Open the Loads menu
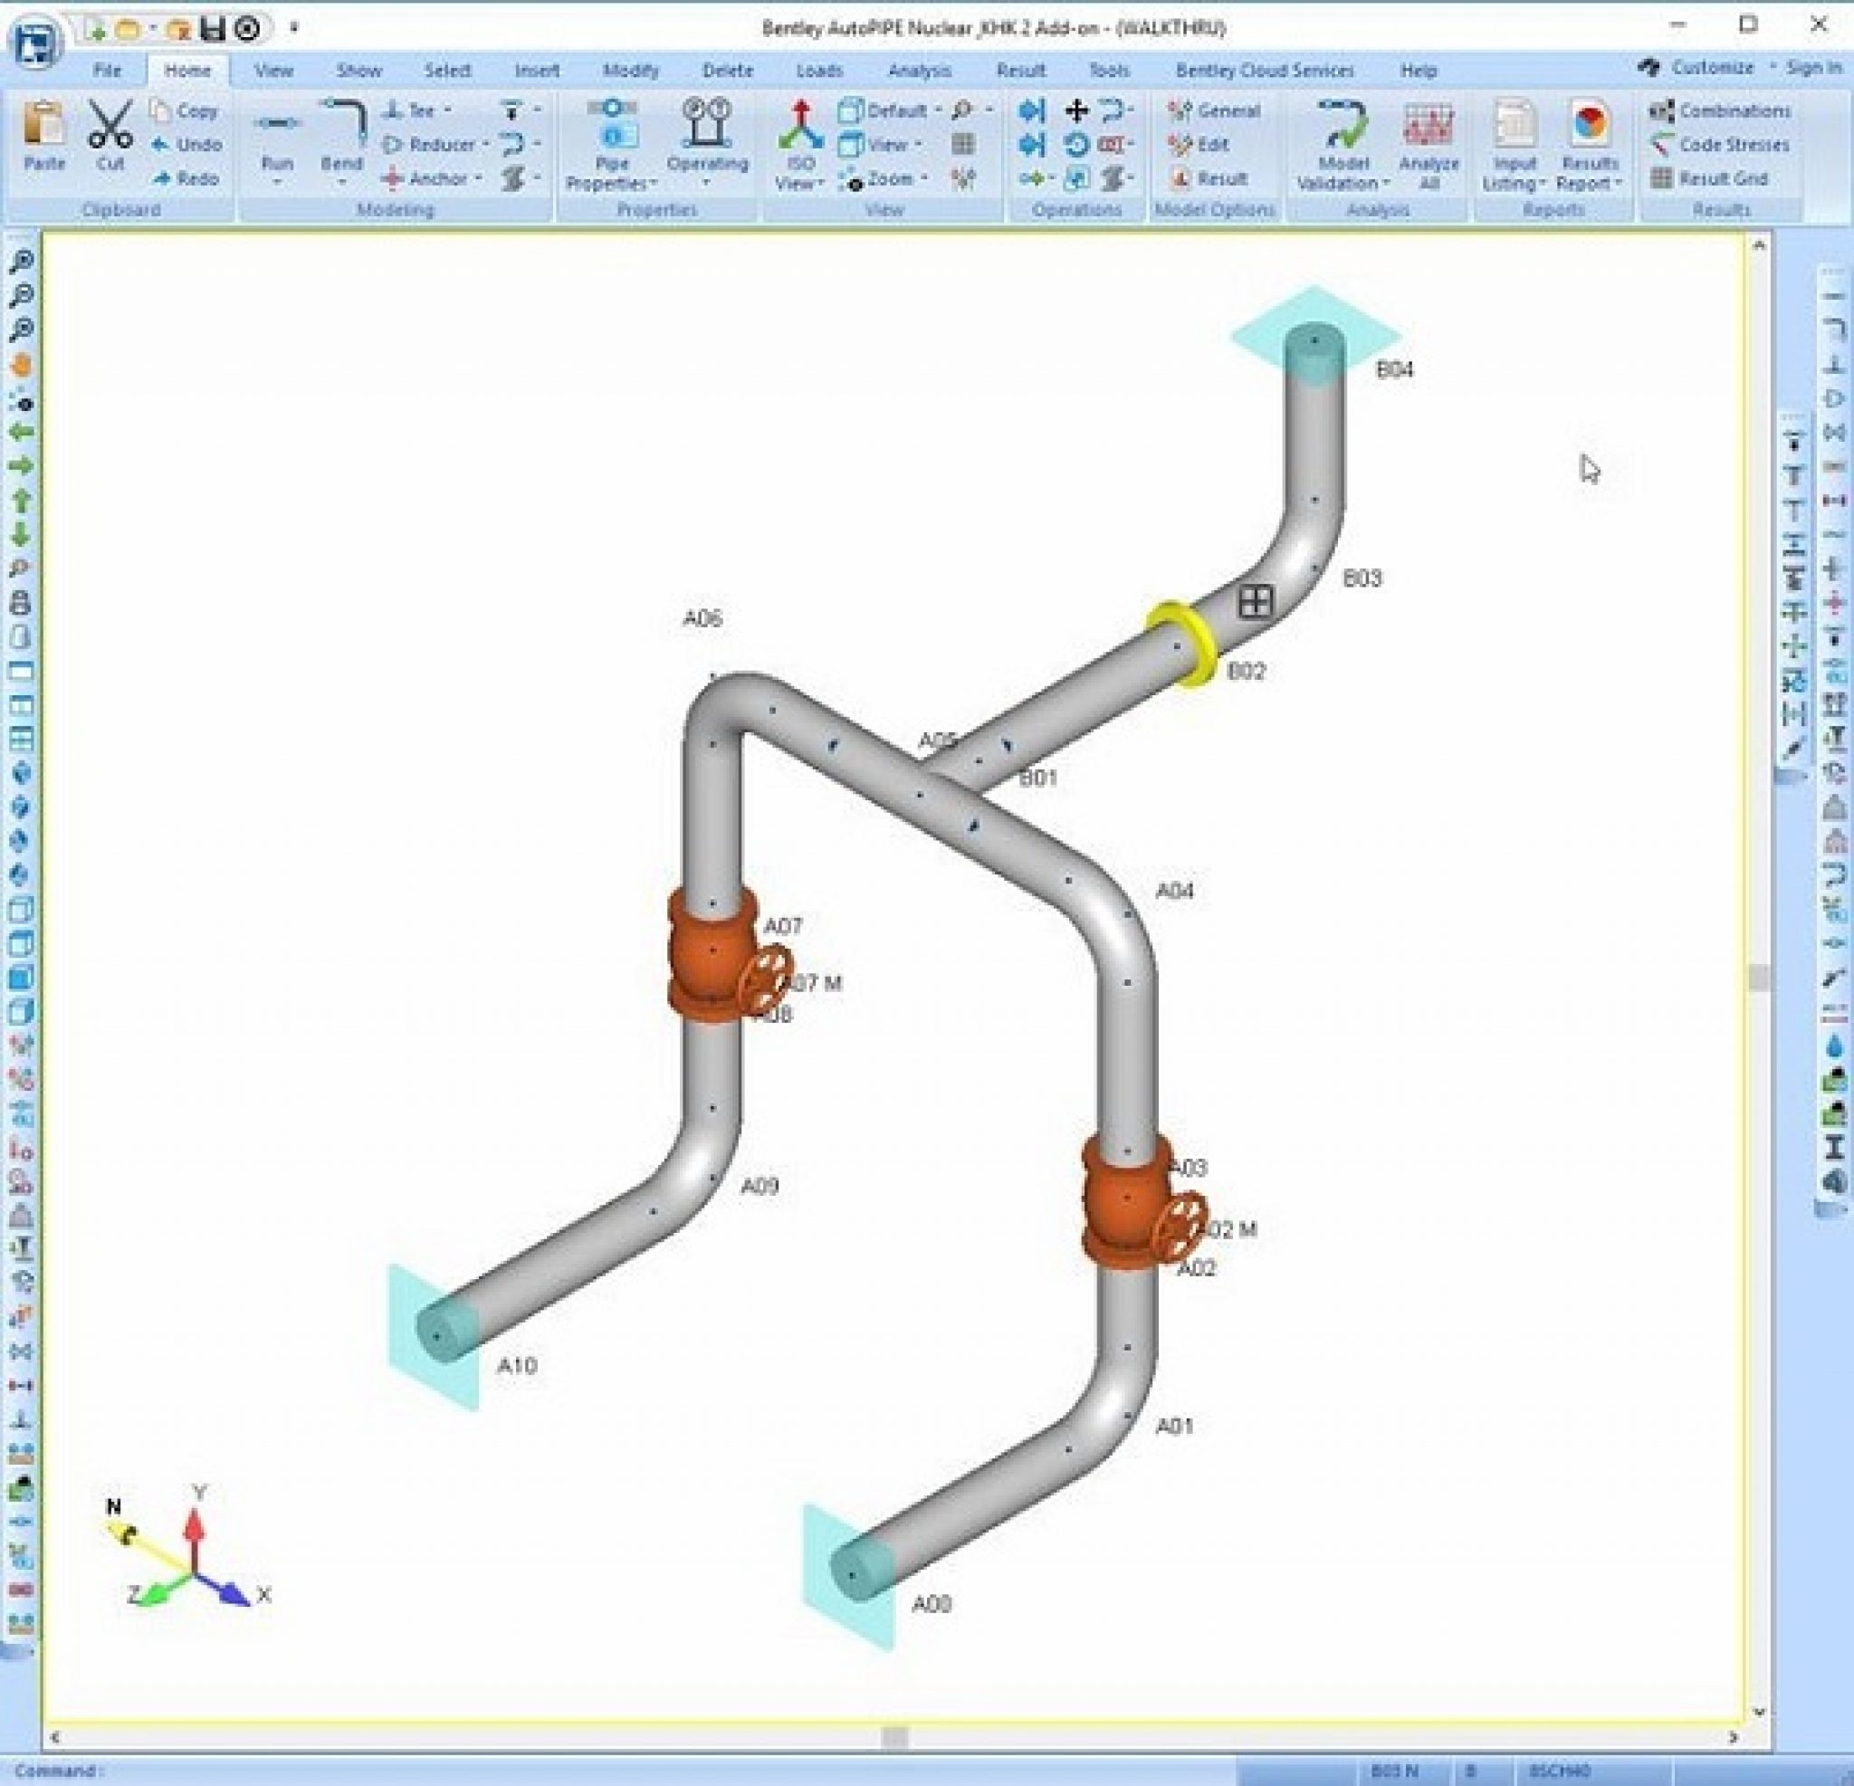Viewport: 1854px width, 1786px height. tap(819, 70)
